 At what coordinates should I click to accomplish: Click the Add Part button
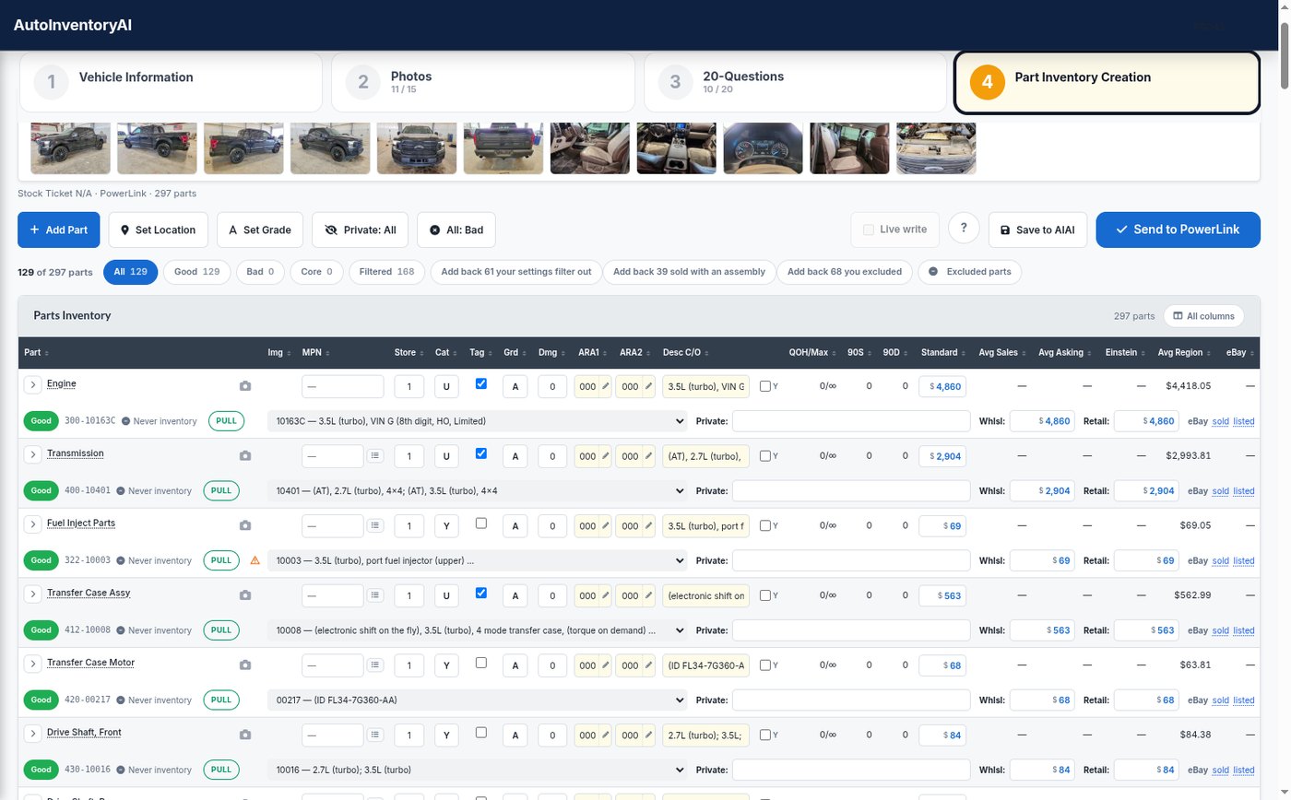tap(59, 229)
